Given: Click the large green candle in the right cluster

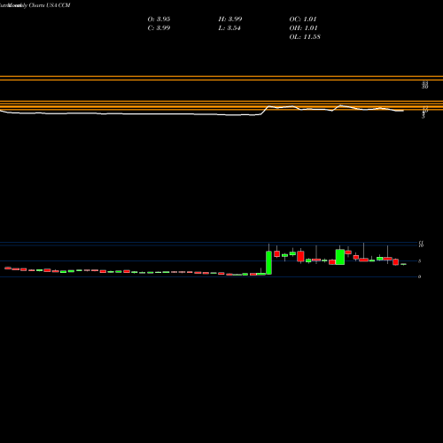Looking at the screenshot, I should [340, 257].
